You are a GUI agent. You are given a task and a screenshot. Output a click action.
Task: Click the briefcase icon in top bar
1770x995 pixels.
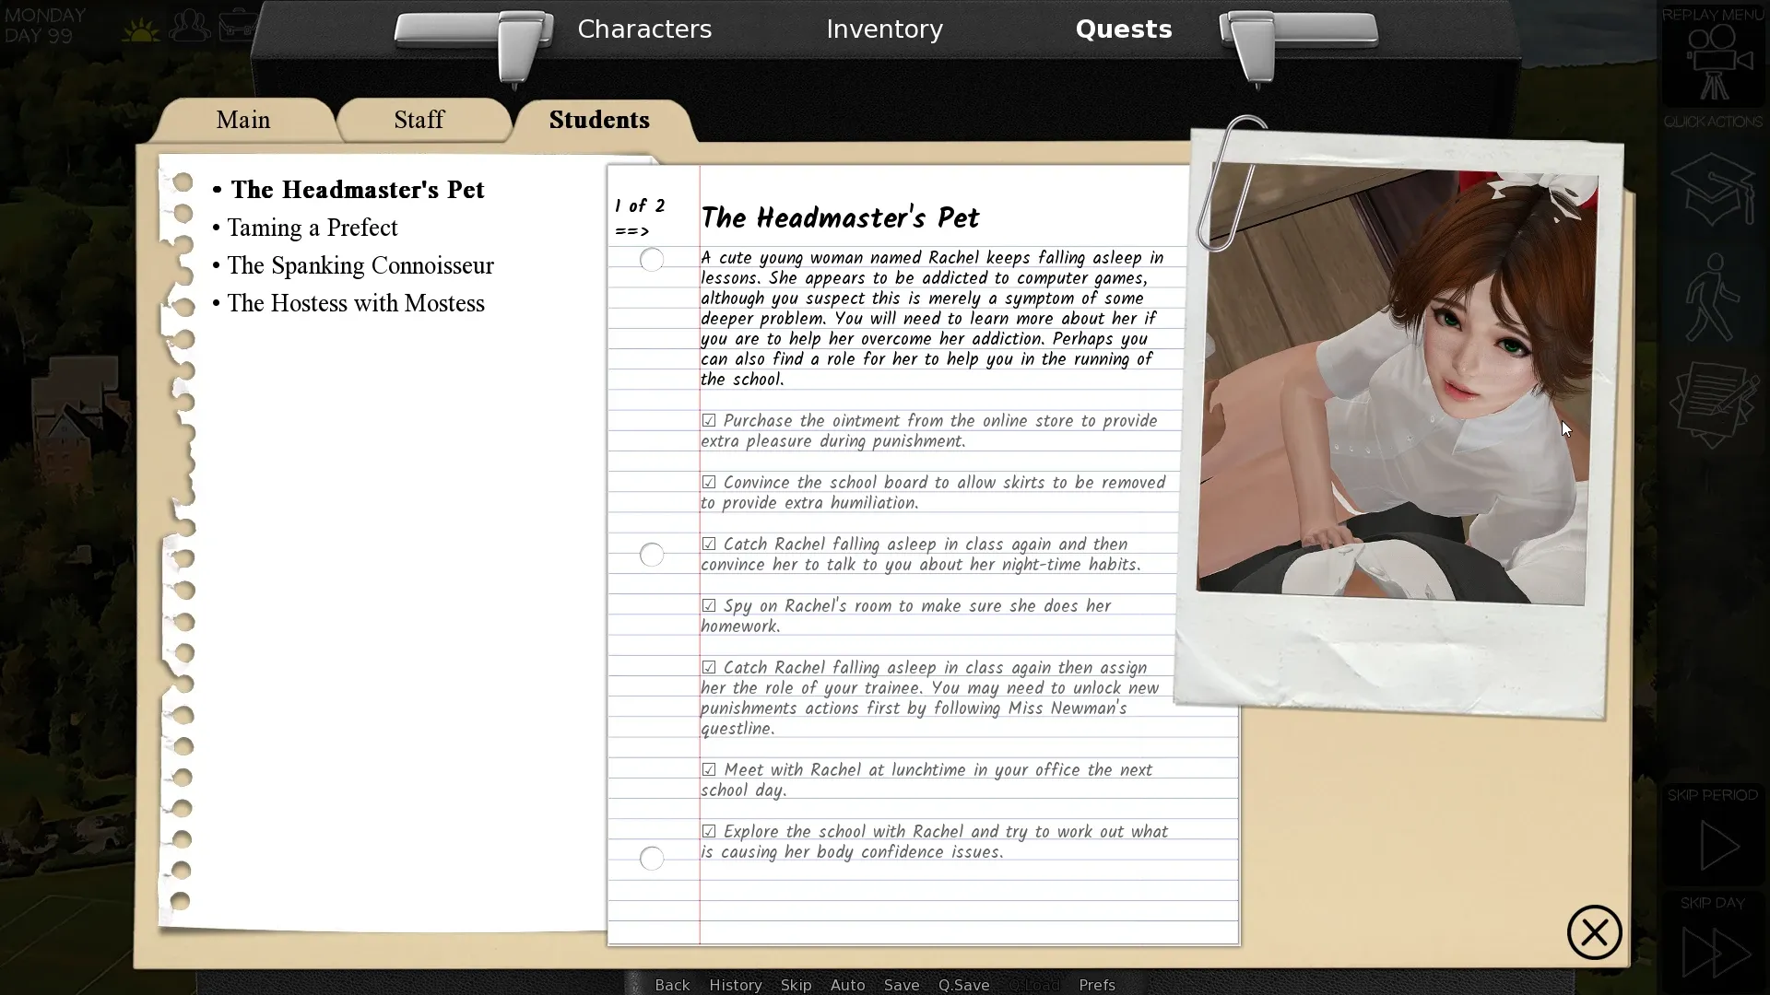point(238,24)
